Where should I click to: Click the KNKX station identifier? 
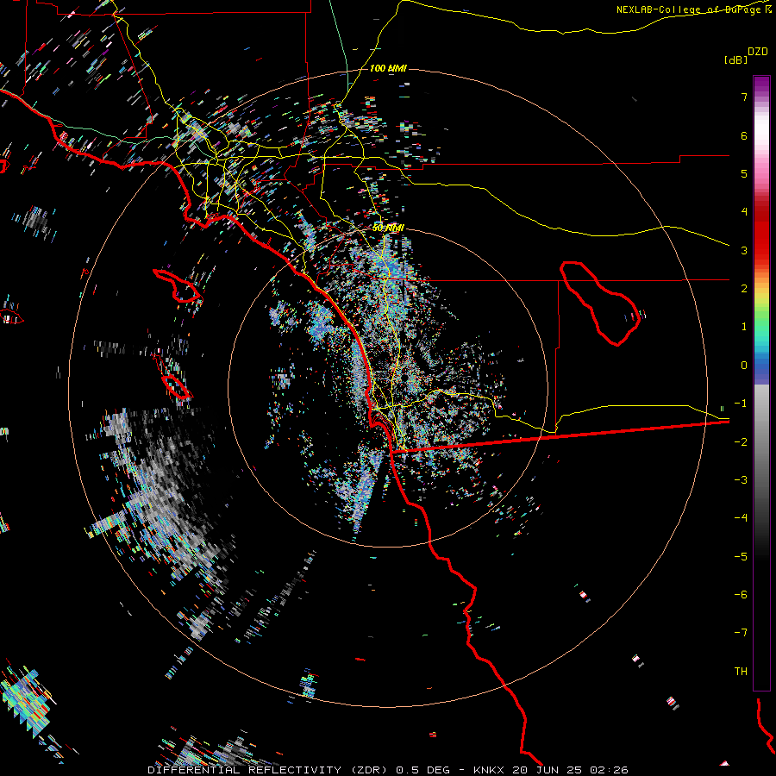tap(491, 770)
